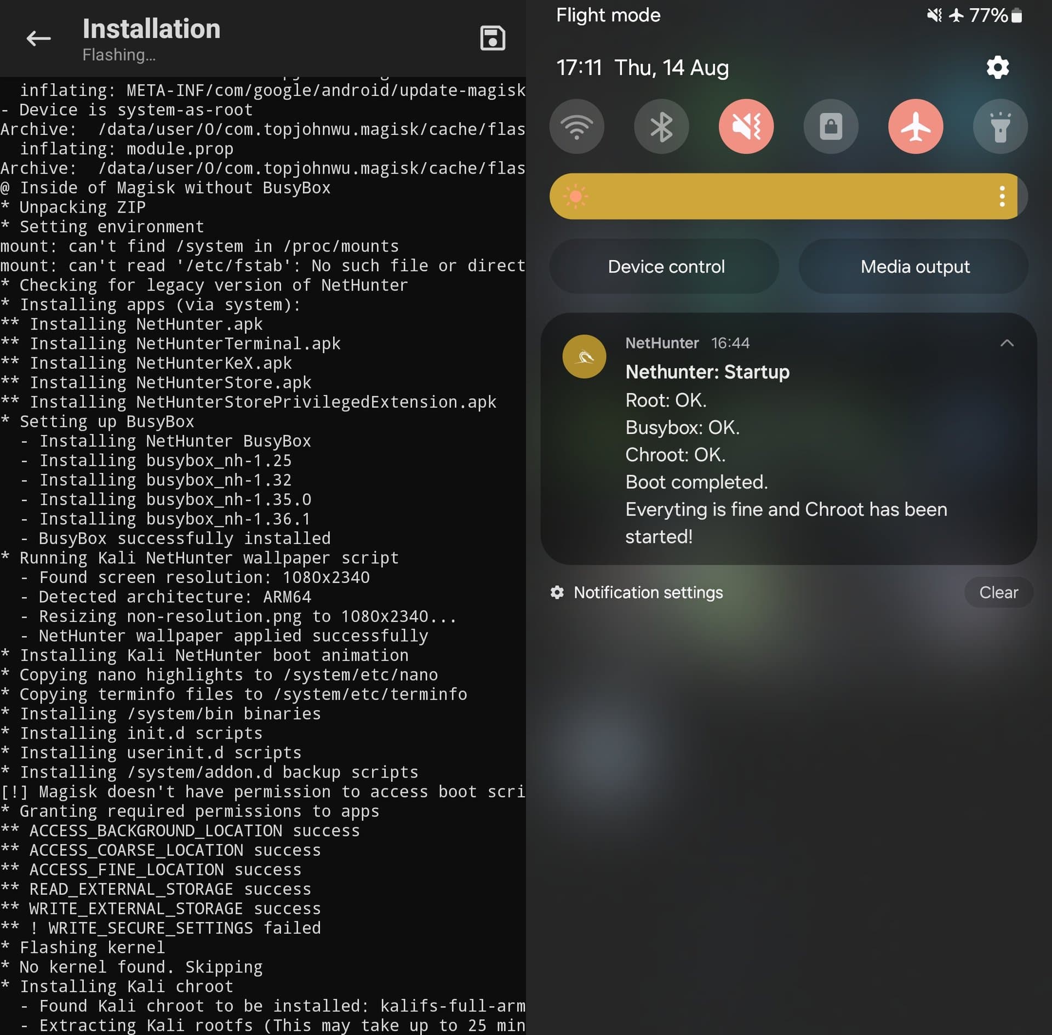1052x1035 pixels.
Task: Tap the 'Nethunter: Startup' notification title
Action: pos(707,372)
